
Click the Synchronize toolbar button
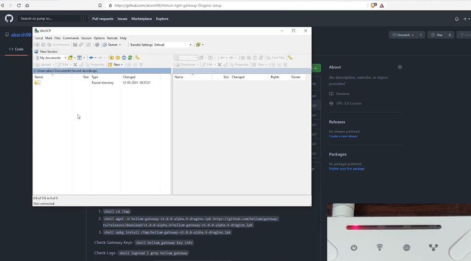pos(58,45)
